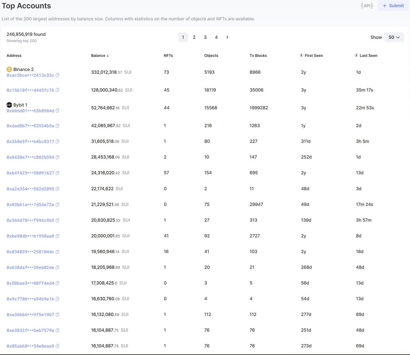Click the Address column header
The height and width of the screenshot is (355, 410).
(14, 55)
